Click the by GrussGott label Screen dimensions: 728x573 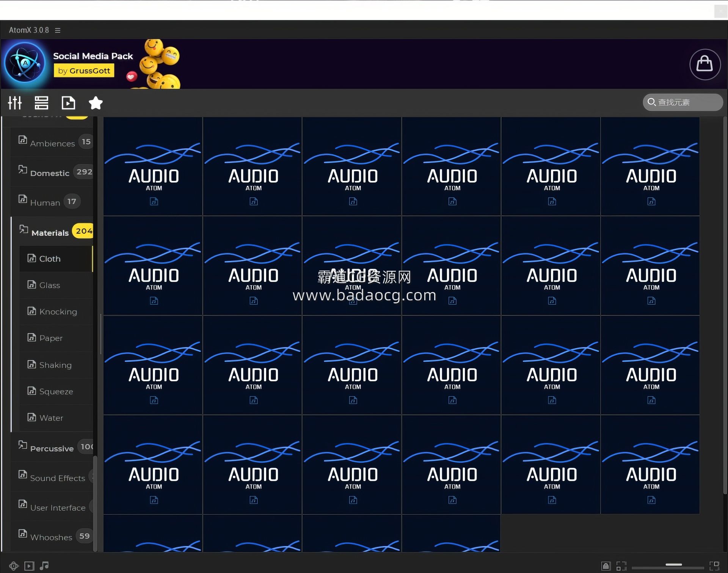pyautogui.click(x=84, y=71)
